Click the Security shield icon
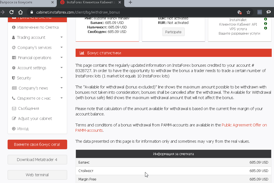 13,78
